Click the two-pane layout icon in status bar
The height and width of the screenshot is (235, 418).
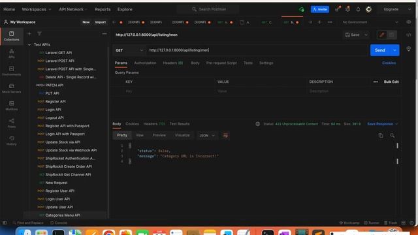(404, 223)
